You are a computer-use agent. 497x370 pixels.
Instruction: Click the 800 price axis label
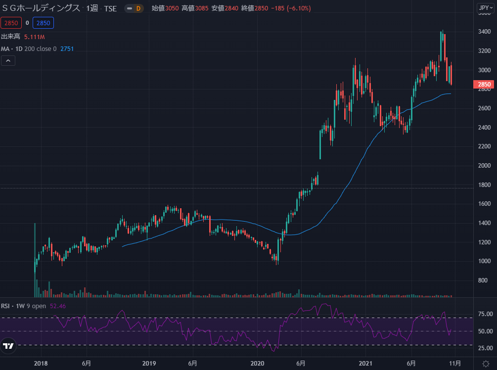(483, 280)
